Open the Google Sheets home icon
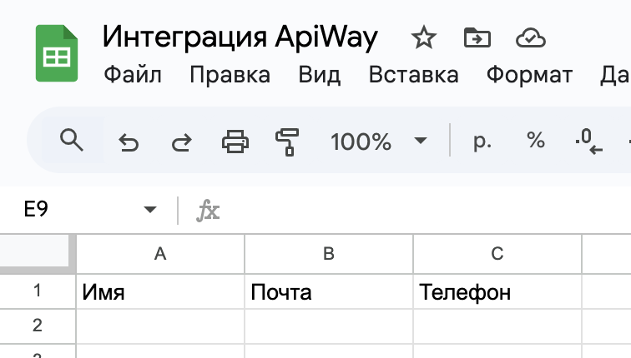 point(57,53)
